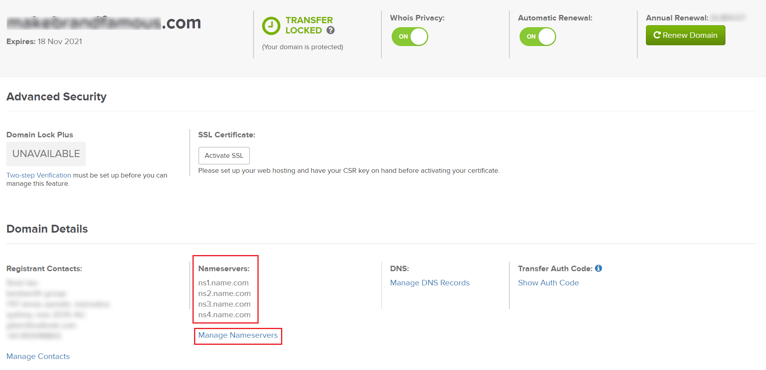
Task: Click the UNAVAILABLE Domain Lock Plus box
Action: tap(46, 154)
